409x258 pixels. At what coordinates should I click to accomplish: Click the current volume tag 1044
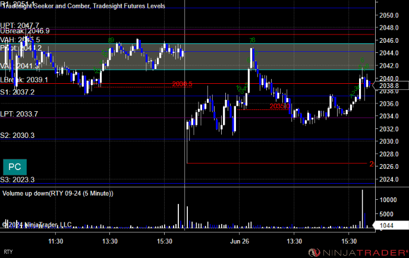point(391,225)
